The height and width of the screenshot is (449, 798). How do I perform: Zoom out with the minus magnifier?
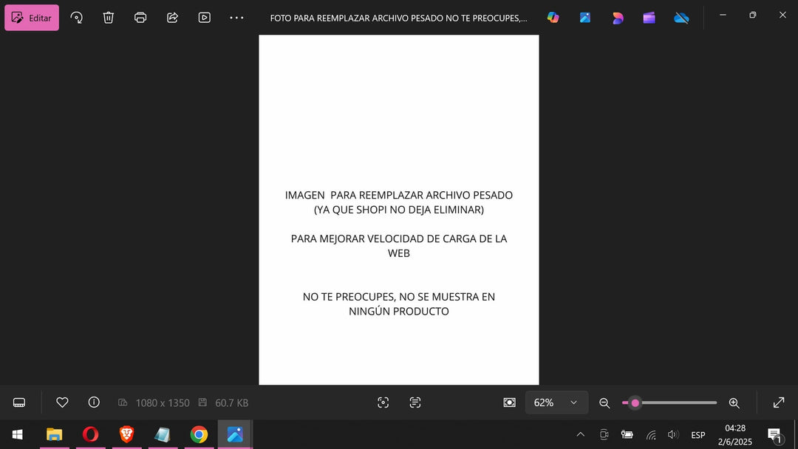click(x=604, y=402)
